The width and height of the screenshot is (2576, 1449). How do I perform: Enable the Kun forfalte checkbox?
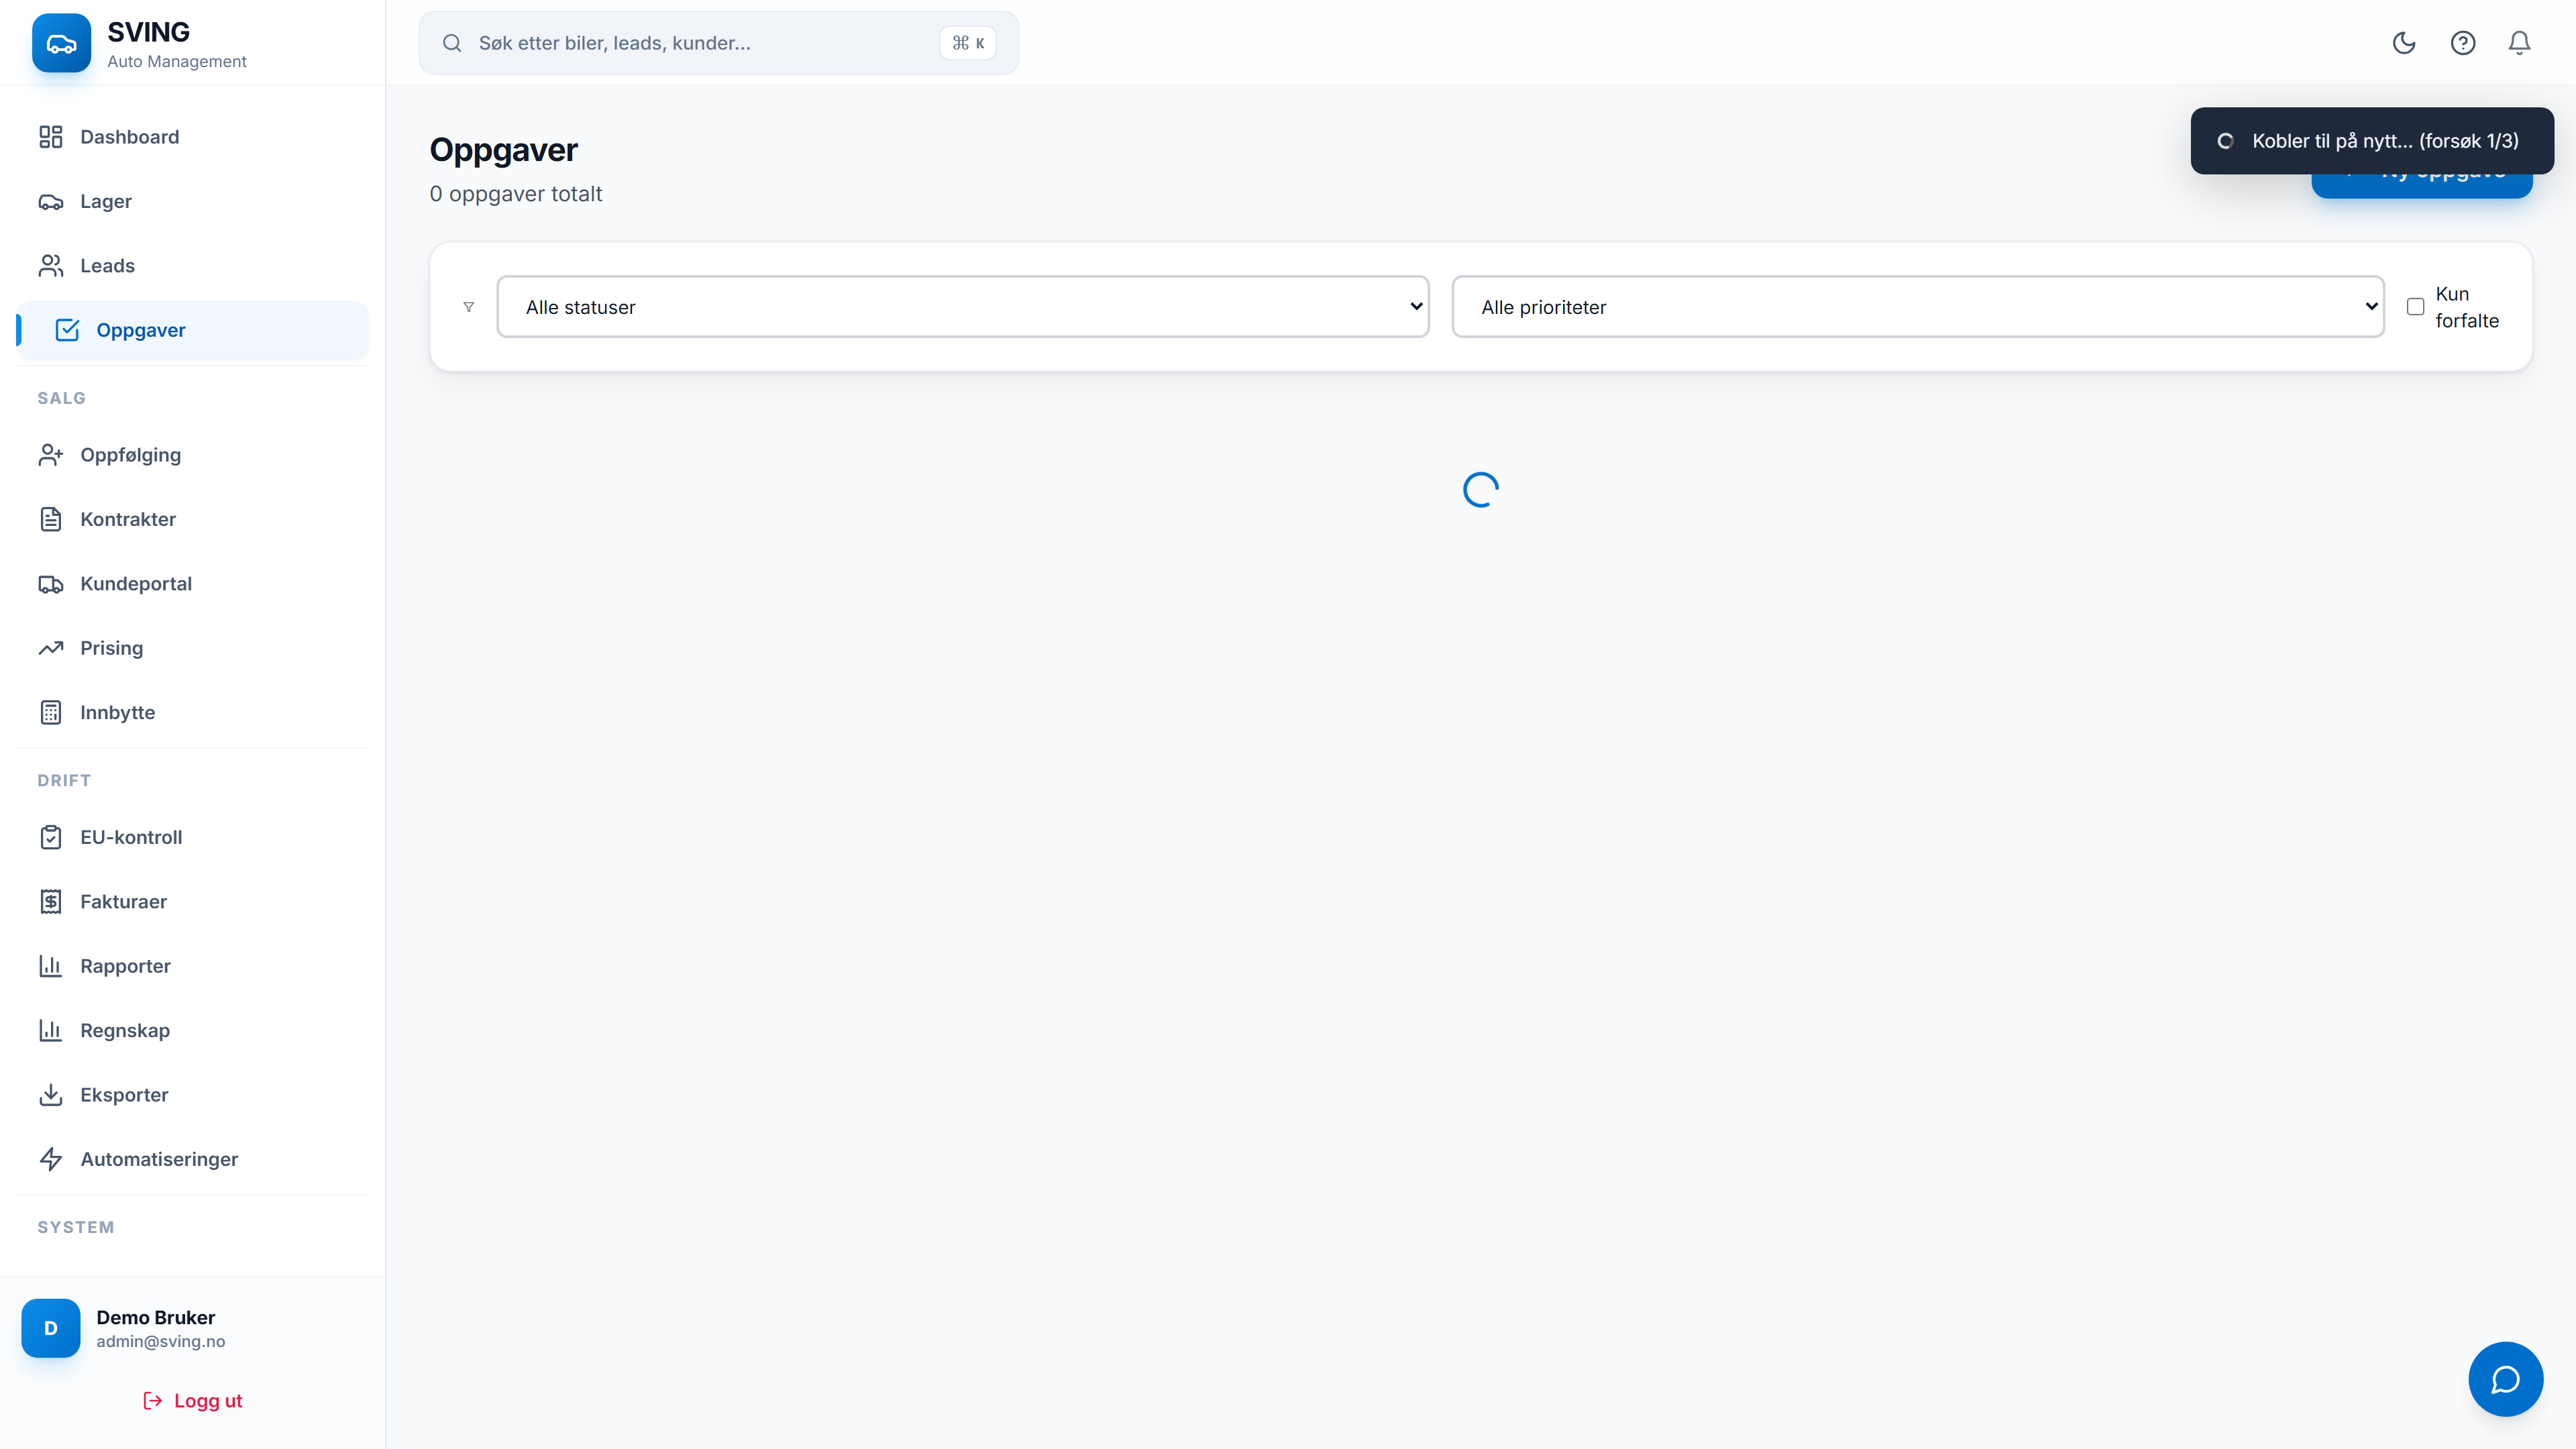pyautogui.click(x=2415, y=307)
